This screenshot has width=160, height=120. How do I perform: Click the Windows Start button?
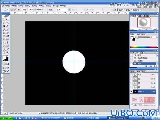[7, 118]
